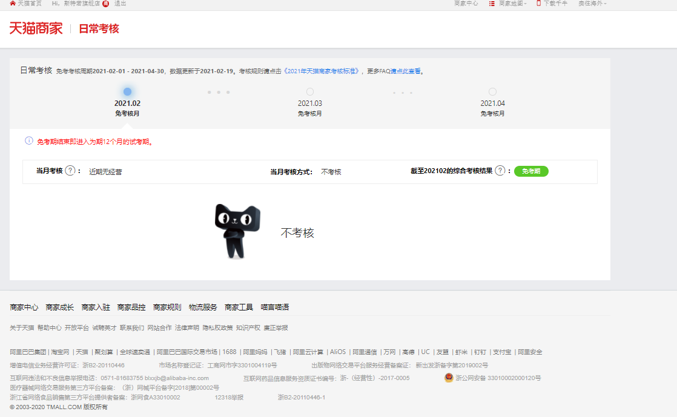Open the UC footer link

(x=426, y=352)
